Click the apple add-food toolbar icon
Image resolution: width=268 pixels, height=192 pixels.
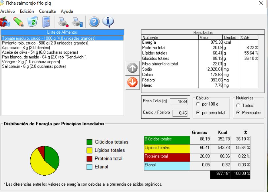(x=5, y=22)
